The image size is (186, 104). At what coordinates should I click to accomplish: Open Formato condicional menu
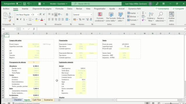click(x=100, y=17)
